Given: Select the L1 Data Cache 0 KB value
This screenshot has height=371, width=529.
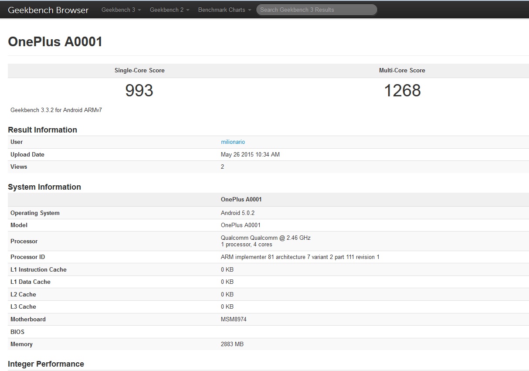Looking at the screenshot, I should [227, 282].
